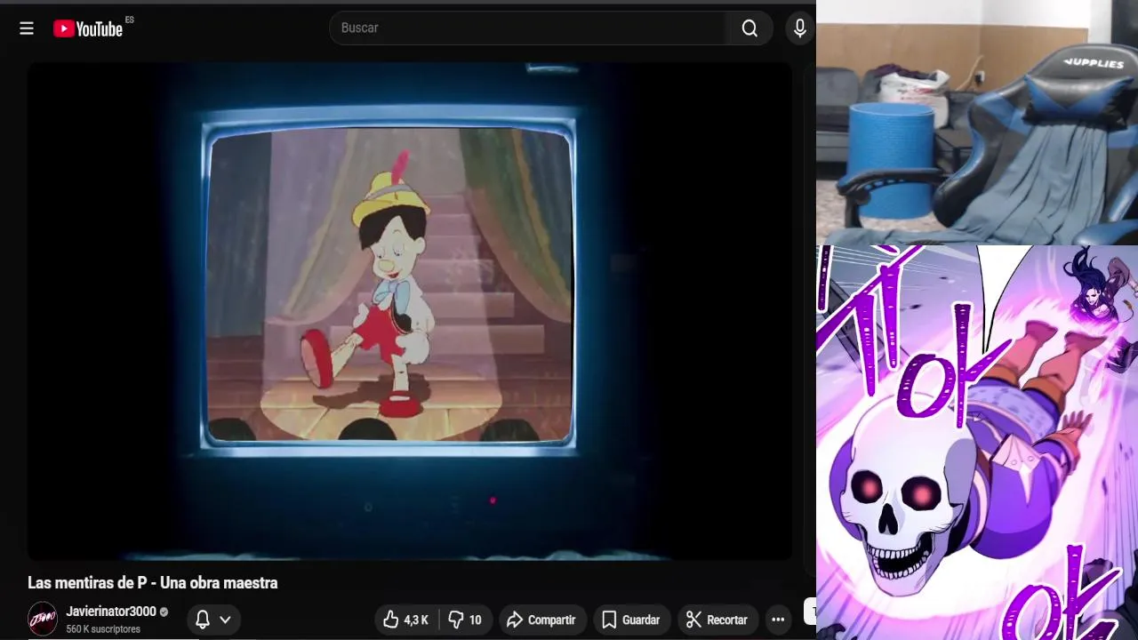Dislike the video showing 10

(x=466, y=620)
